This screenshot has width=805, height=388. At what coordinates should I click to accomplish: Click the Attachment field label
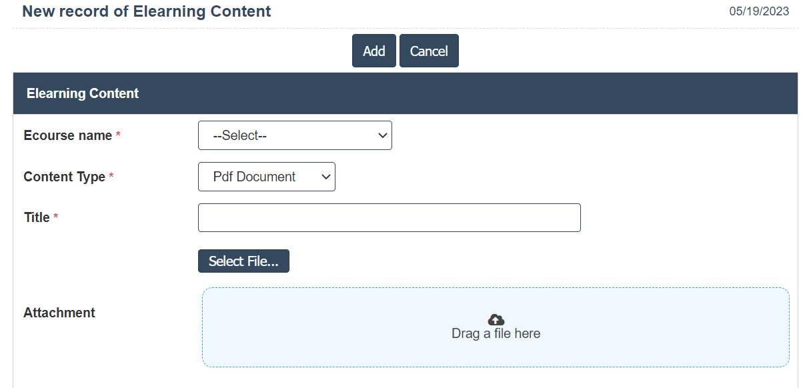coord(59,313)
